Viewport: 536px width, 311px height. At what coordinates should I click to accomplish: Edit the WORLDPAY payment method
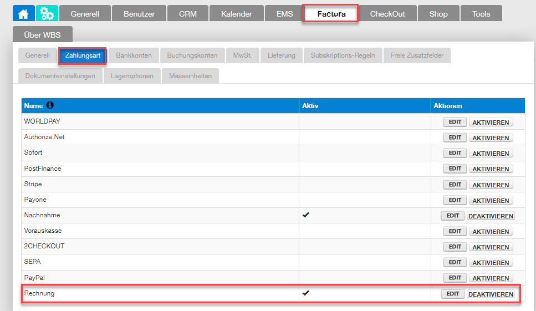[455, 122]
